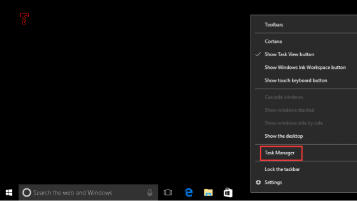The width and height of the screenshot is (357, 201).
Task: Click the Settings gear icon
Action: click(x=258, y=182)
